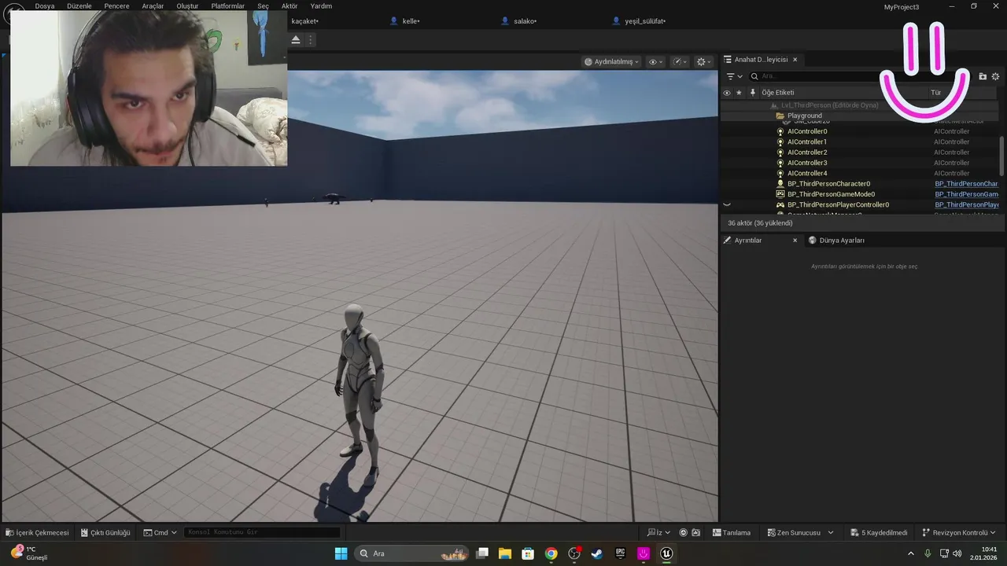Click the console command input field
Screen dimensions: 1007x566
tap(262, 532)
